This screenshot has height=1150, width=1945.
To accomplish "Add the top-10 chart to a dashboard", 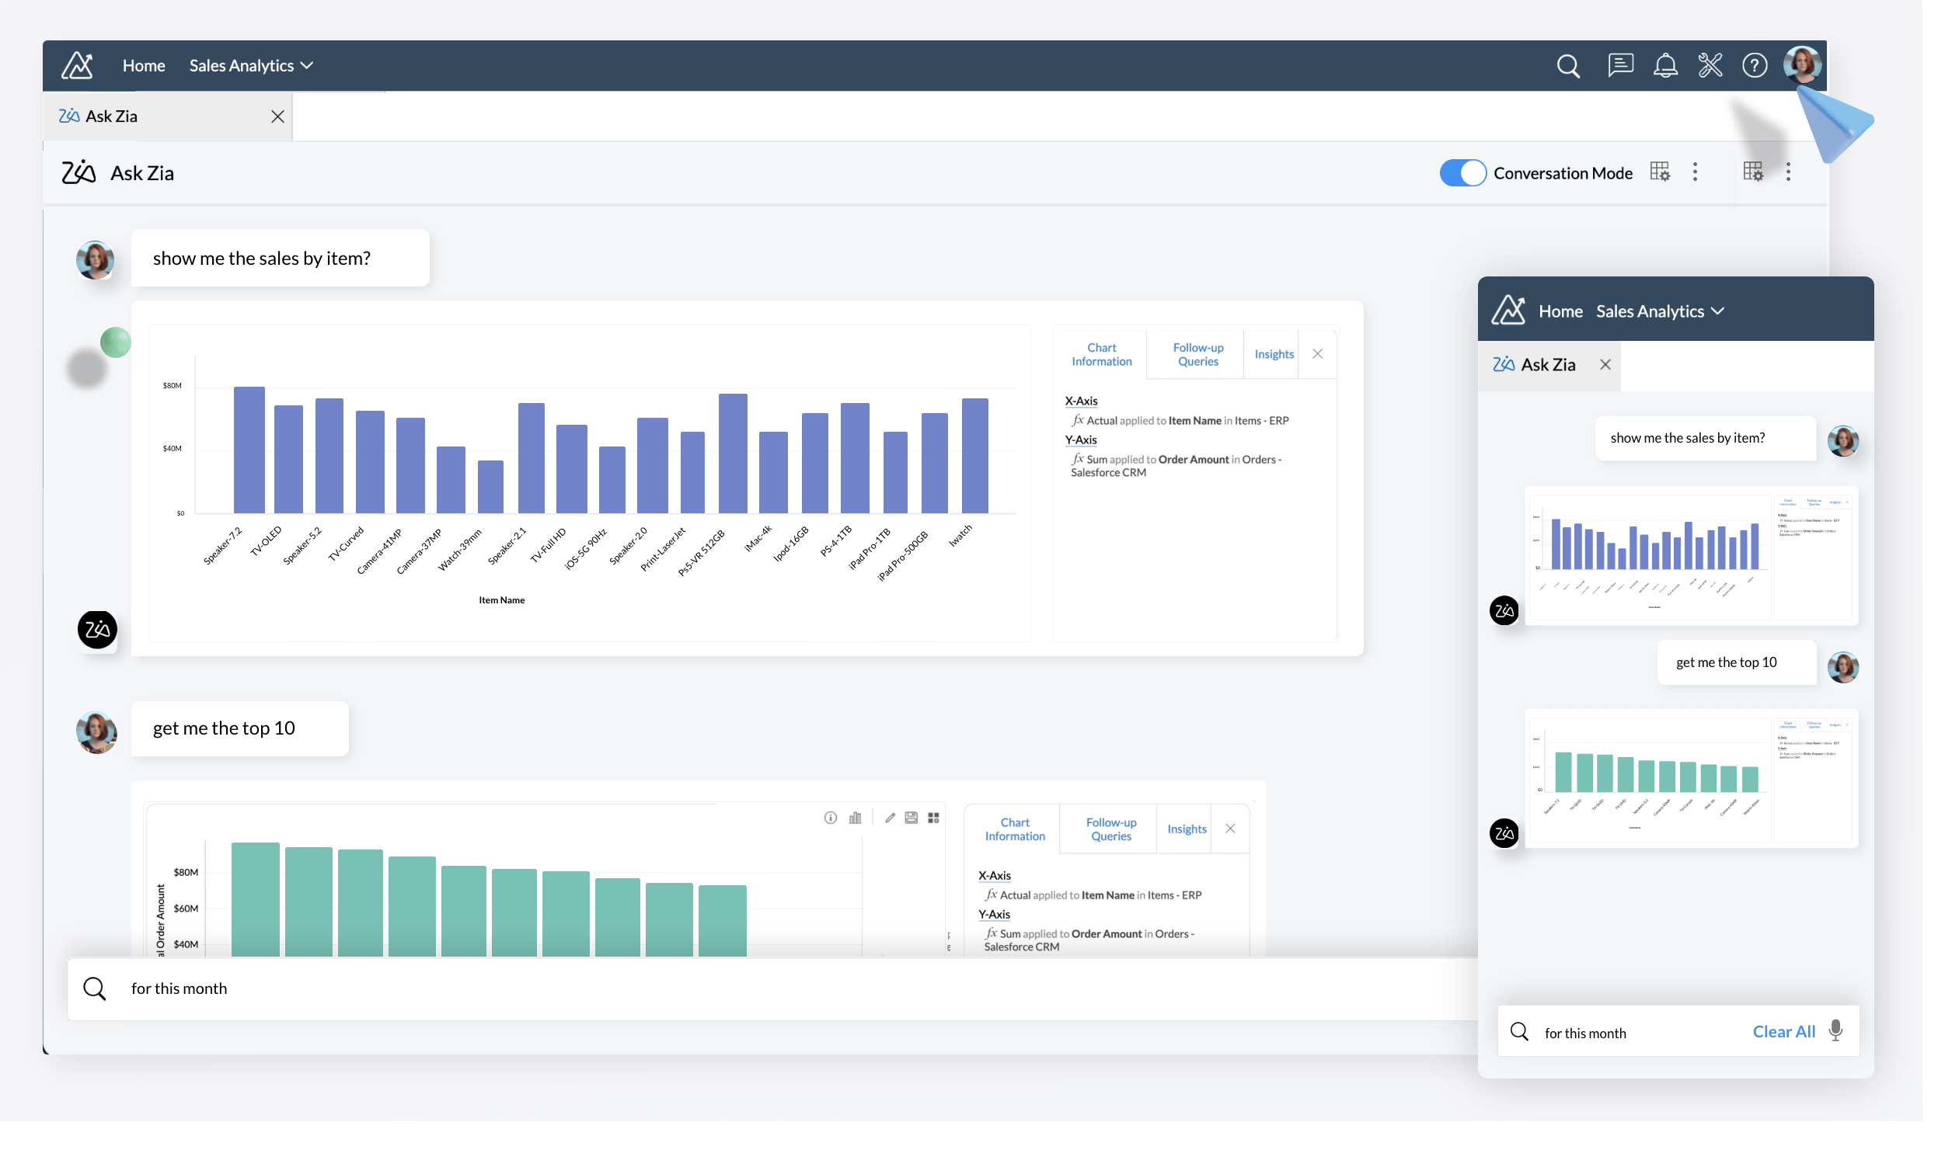I will pos(933,818).
